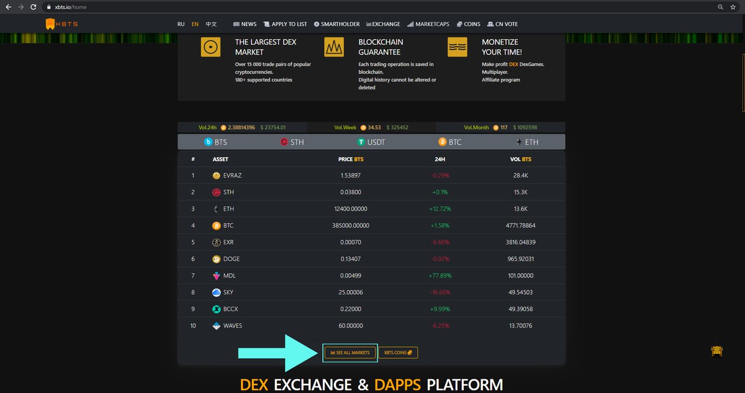Click the ETH icon in row 3
745x393 pixels.
tap(216, 209)
